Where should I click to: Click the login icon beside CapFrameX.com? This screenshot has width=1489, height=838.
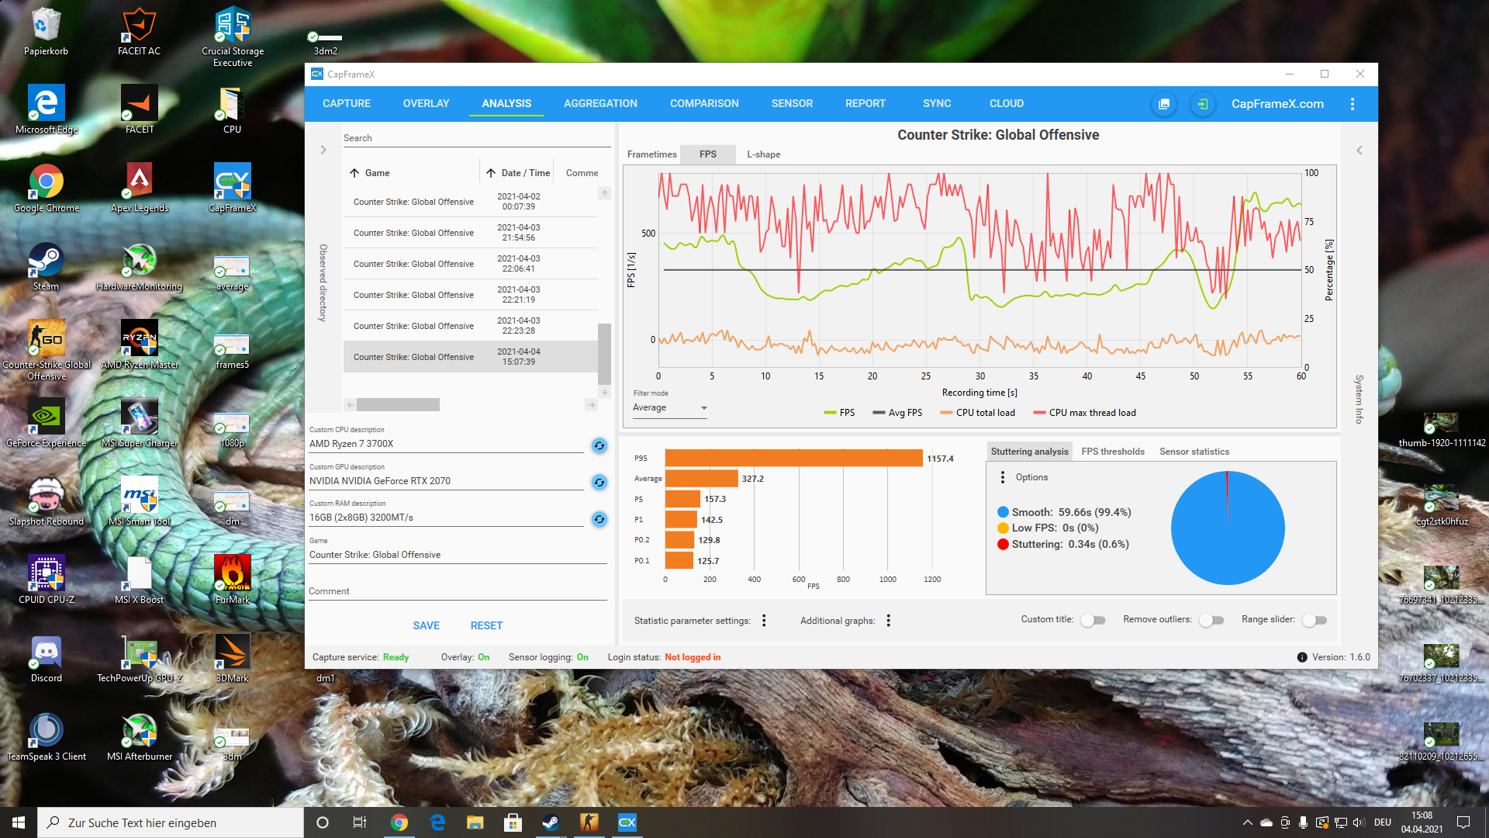(1202, 104)
